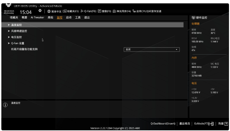Screen dimensions: 230x131
Task: Switch to the Ai Tweaker tab
Action: pyautogui.click(x=37, y=18)
